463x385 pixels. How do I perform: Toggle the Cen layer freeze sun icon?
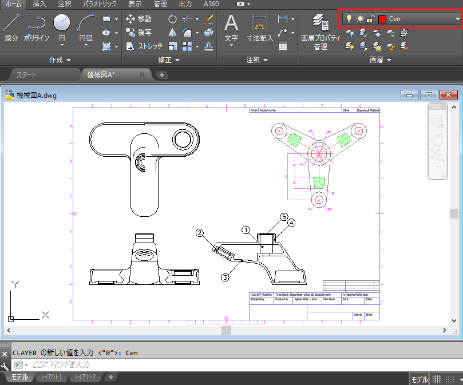click(360, 19)
